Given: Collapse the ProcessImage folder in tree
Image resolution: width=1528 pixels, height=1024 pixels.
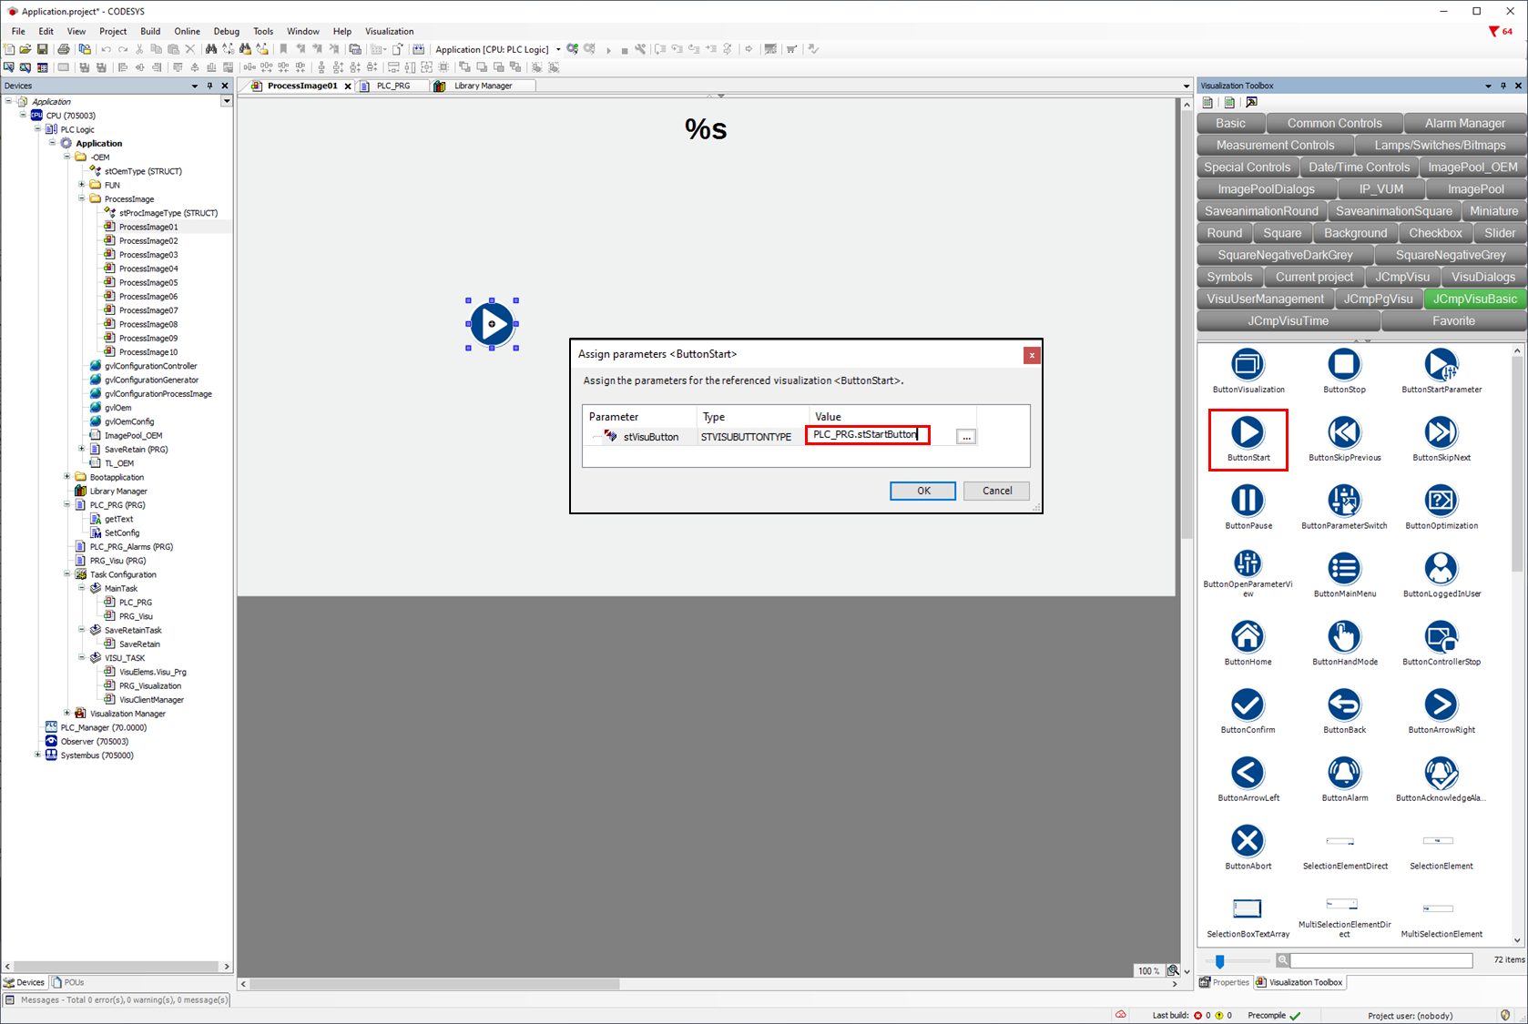Looking at the screenshot, I should pyautogui.click(x=82, y=198).
